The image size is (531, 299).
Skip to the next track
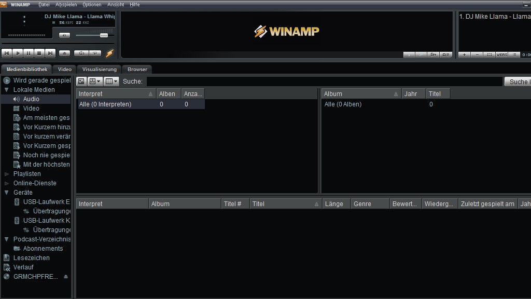tap(50, 53)
